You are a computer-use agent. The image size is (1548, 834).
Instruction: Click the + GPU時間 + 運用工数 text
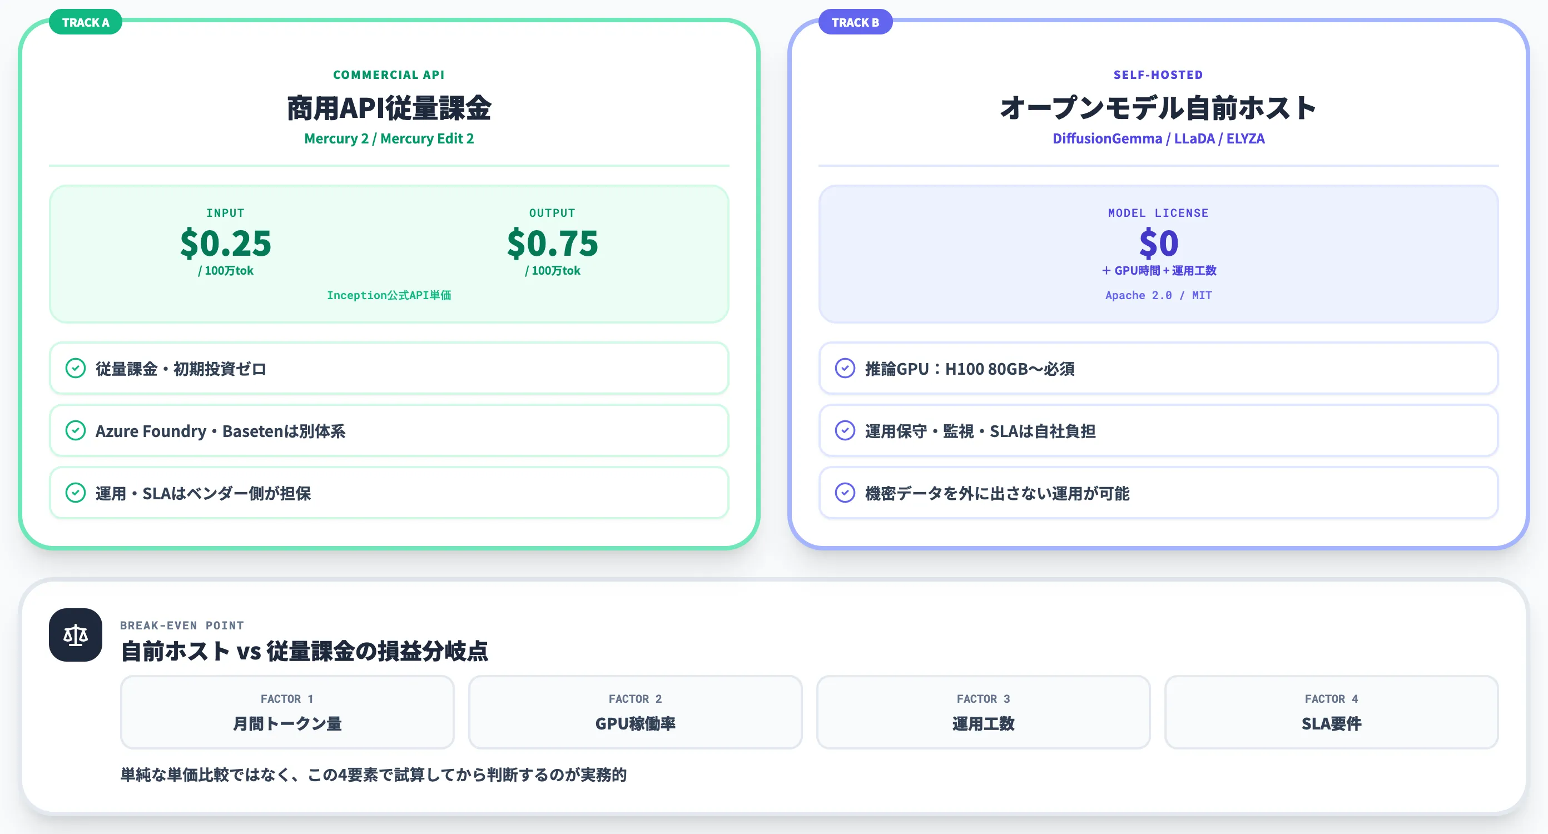(x=1159, y=270)
